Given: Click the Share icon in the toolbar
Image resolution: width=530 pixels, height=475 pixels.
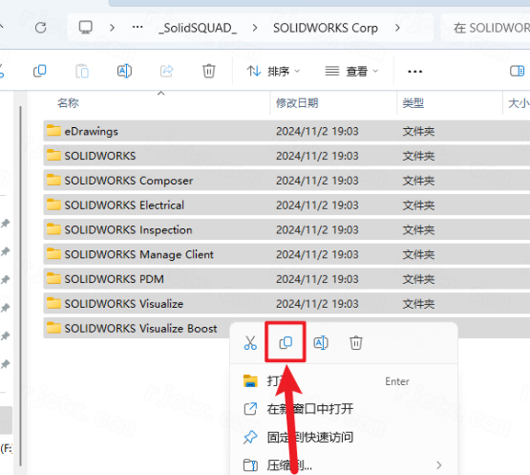Looking at the screenshot, I should 166,71.
